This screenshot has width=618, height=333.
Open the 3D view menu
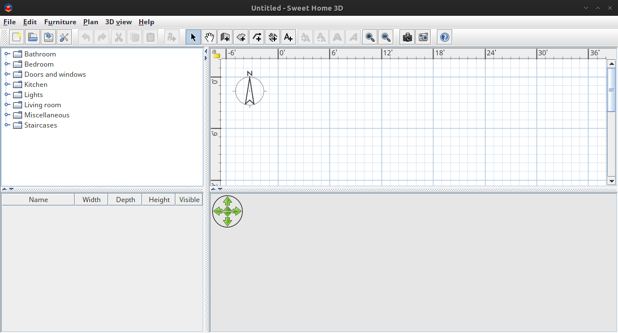(x=118, y=22)
